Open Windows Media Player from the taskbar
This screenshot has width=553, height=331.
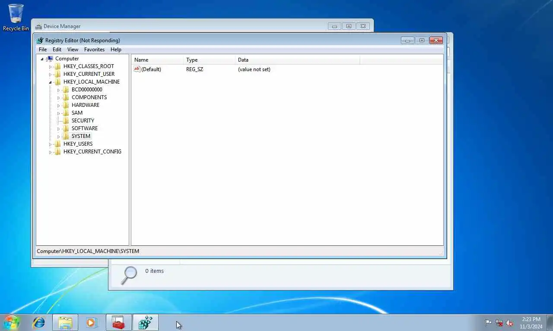92,322
